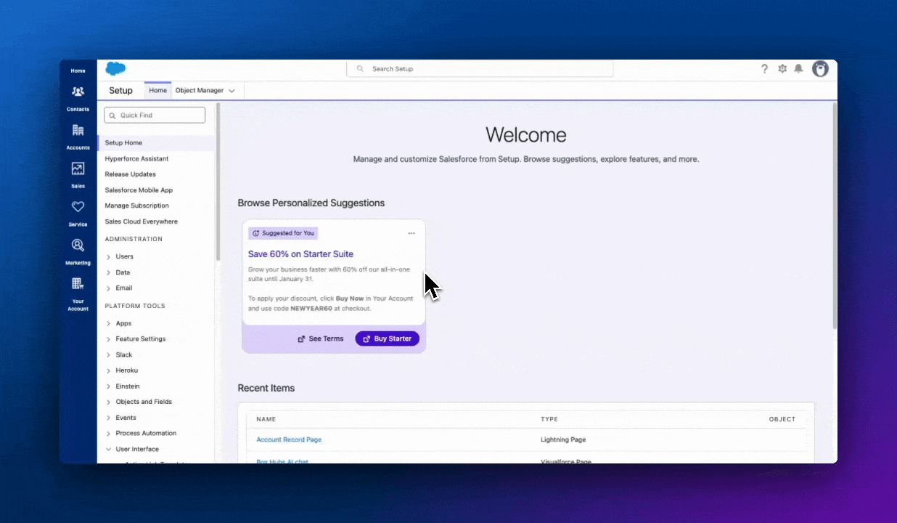
Task: Open the Contacts icon in left navigation
Action: (78, 92)
